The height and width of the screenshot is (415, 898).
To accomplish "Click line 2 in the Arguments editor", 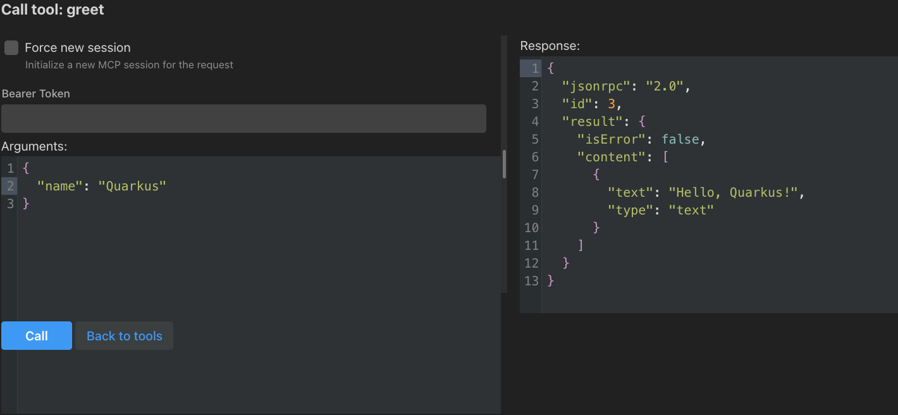I will (x=95, y=185).
